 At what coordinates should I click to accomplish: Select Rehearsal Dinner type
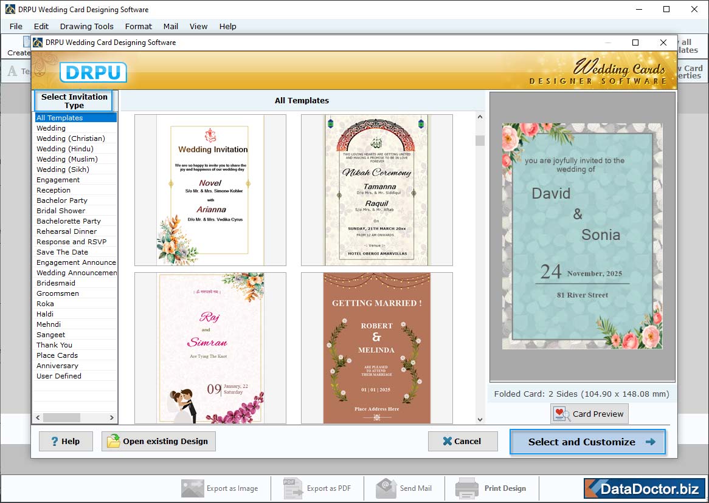(75, 231)
